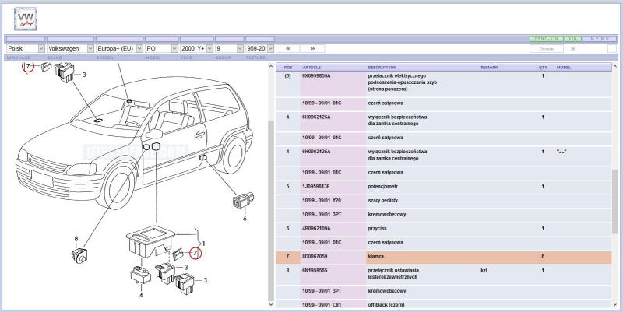Click callout number 6 in the diagram
This screenshot has height=312, width=623.
[x=245, y=219]
